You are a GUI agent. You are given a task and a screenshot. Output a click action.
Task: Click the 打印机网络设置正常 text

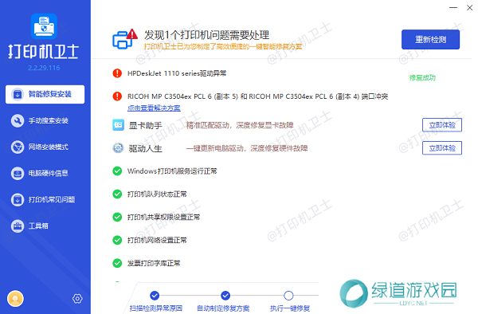click(x=157, y=240)
